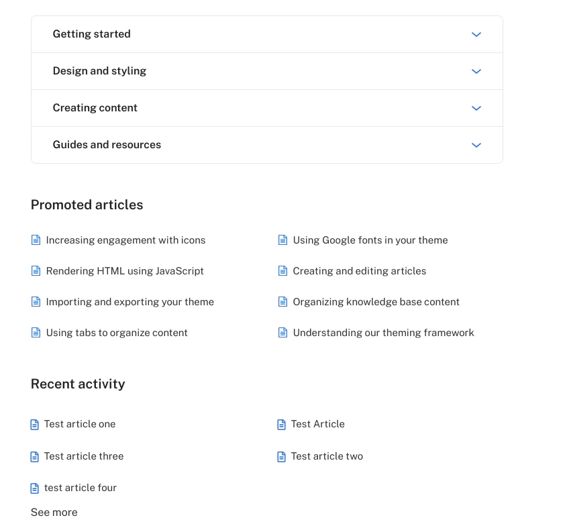Expand Design and styling chevron
The image size is (567, 528).
pos(476,71)
